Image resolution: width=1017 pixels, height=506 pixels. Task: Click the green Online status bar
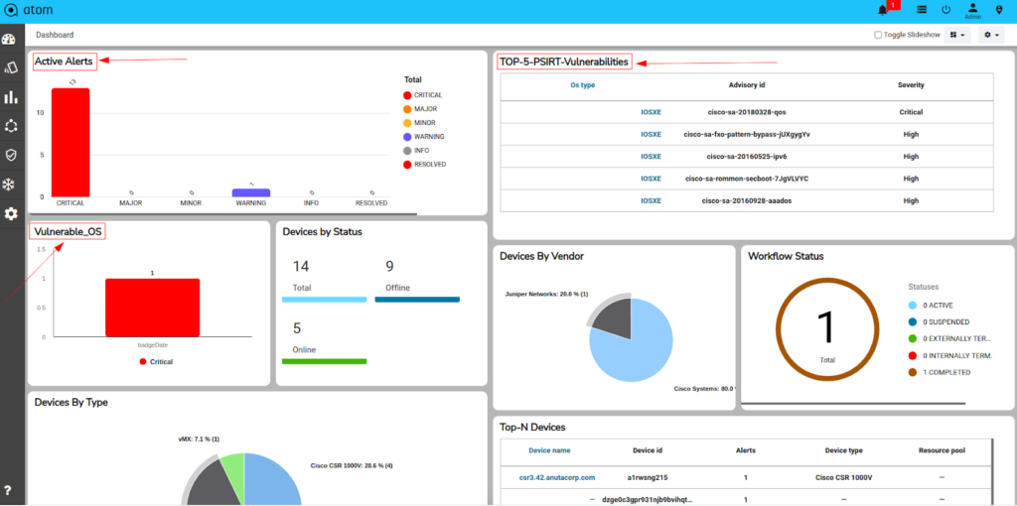click(325, 361)
